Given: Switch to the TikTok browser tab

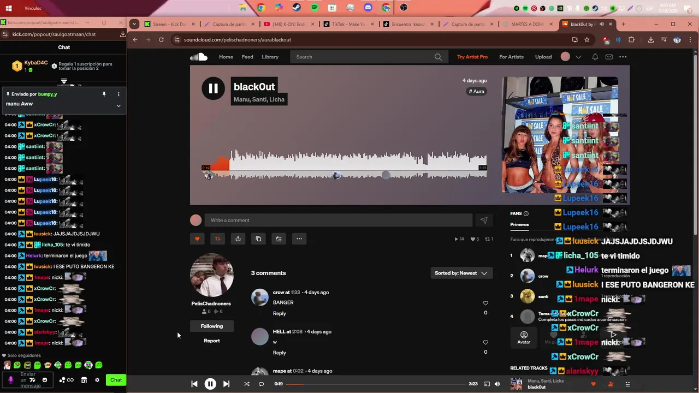Looking at the screenshot, I should point(347,24).
